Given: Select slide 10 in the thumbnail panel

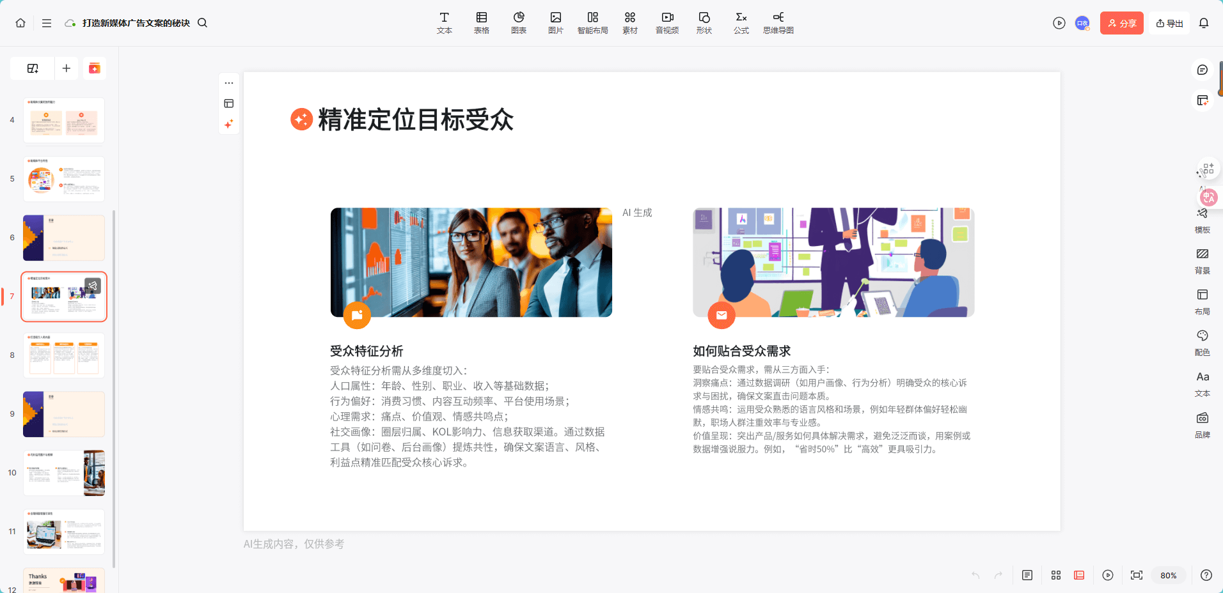Looking at the screenshot, I should (x=64, y=473).
